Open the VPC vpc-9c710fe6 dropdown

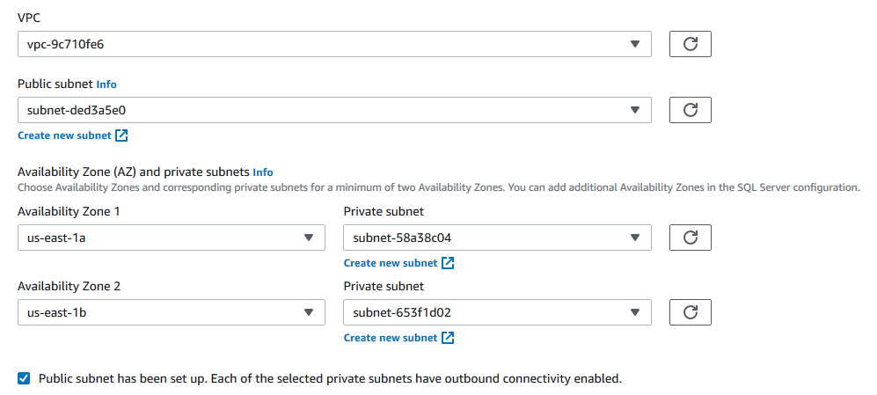[334, 44]
